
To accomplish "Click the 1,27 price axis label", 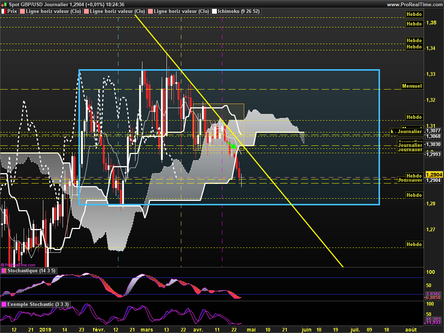I will pyautogui.click(x=430, y=230).
